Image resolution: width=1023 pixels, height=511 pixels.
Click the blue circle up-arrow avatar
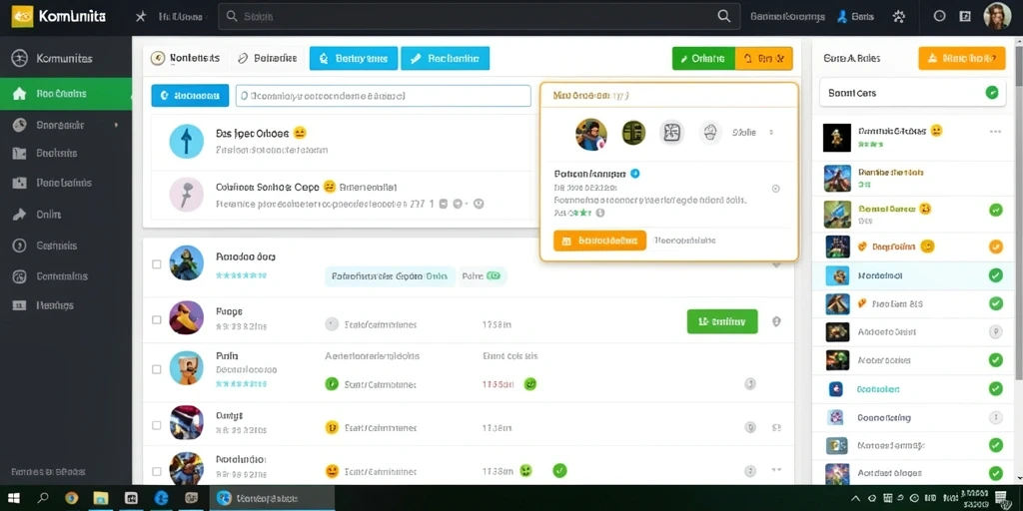[186, 141]
